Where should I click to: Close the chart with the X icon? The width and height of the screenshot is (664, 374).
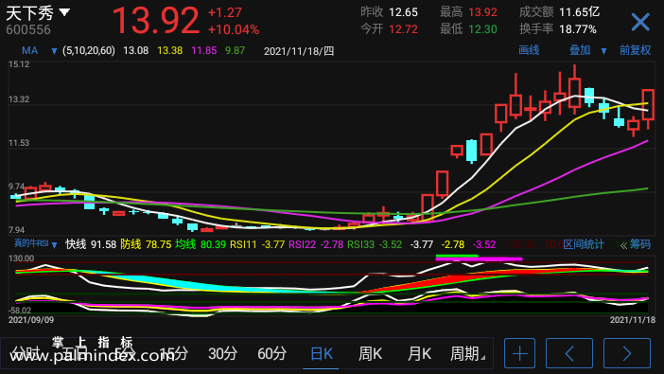(x=640, y=22)
